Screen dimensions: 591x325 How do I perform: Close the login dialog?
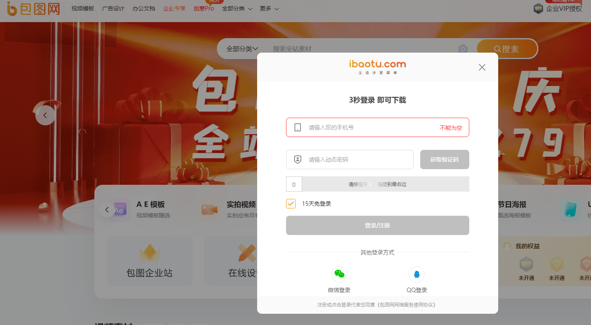click(x=482, y=67)
